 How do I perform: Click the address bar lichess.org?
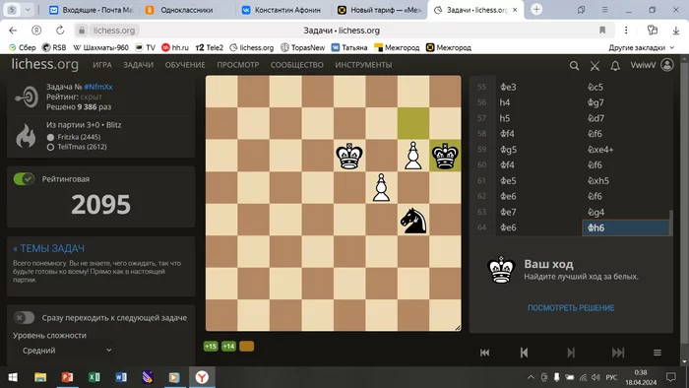click(114, 31)
